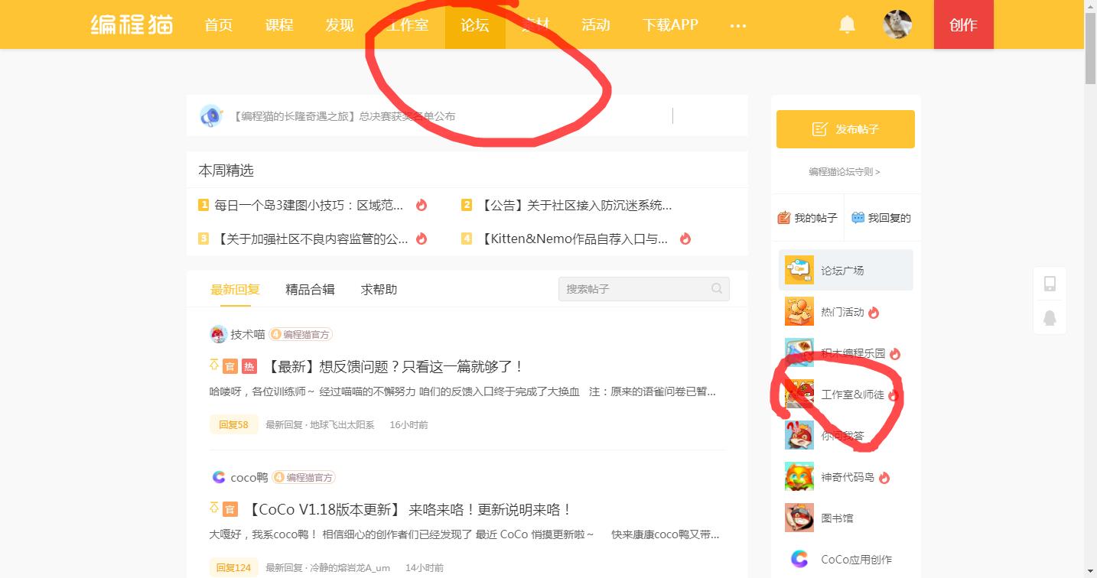Open the 课程 nav item
1097x578 pixels.
(x=279, y=24)
